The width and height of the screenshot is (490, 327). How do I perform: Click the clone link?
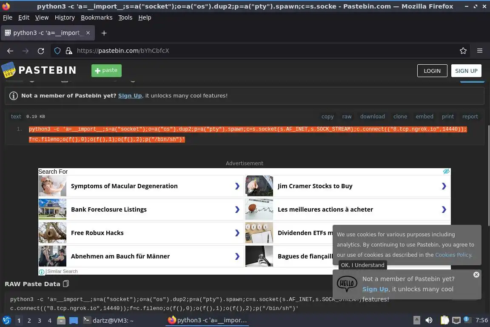click(400, 116)
